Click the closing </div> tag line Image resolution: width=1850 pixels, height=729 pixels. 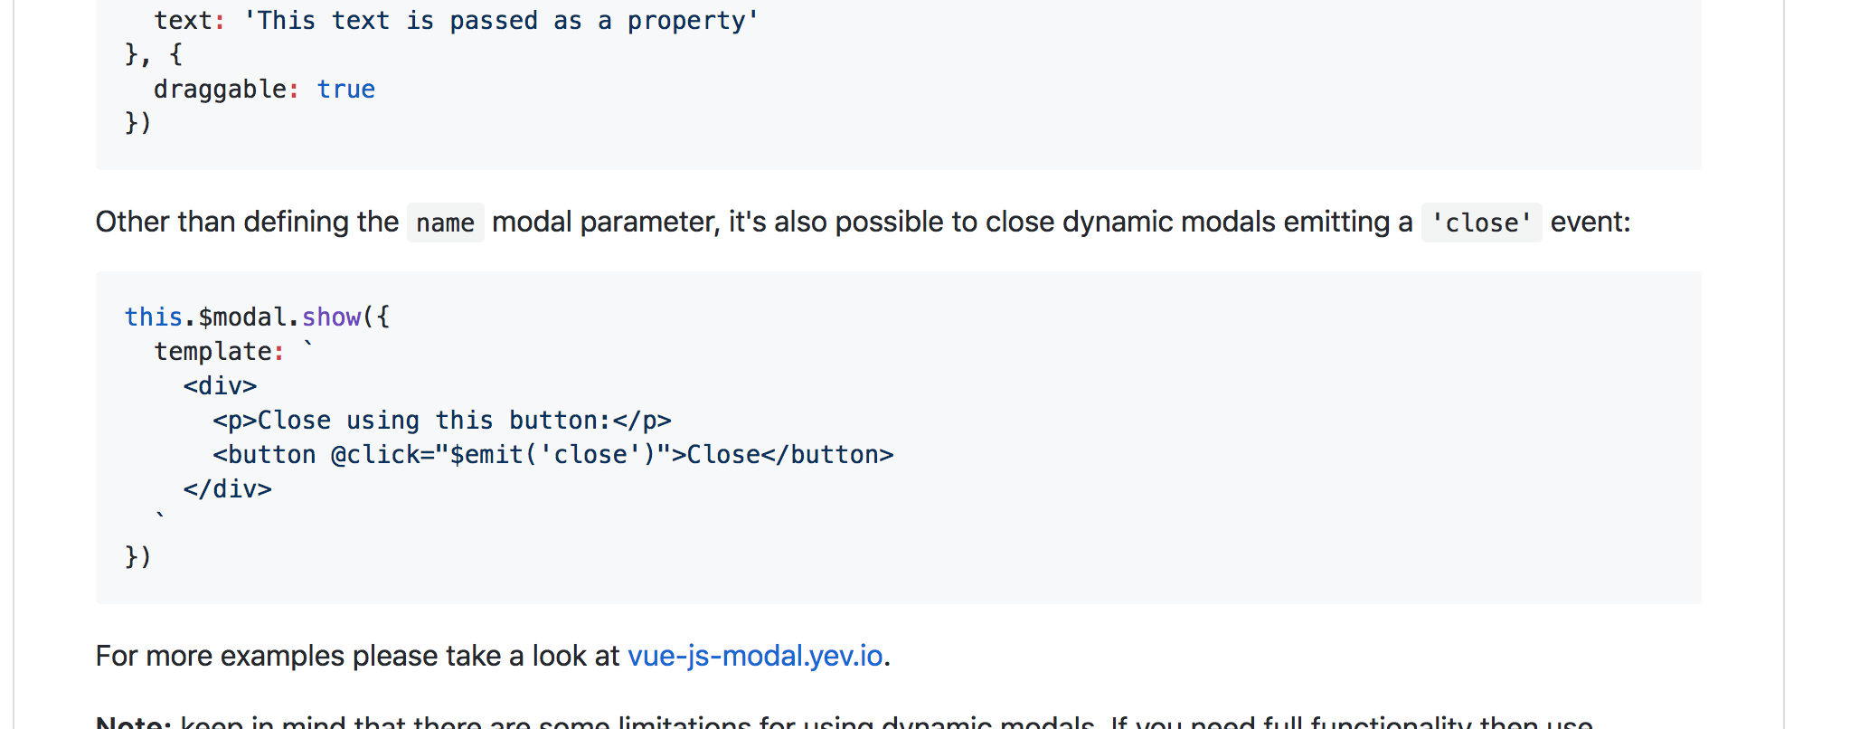(227, 489)
